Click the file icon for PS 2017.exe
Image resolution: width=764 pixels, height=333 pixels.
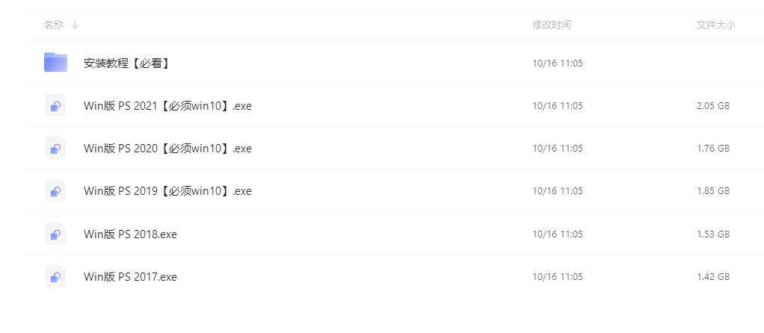[55, 276]
